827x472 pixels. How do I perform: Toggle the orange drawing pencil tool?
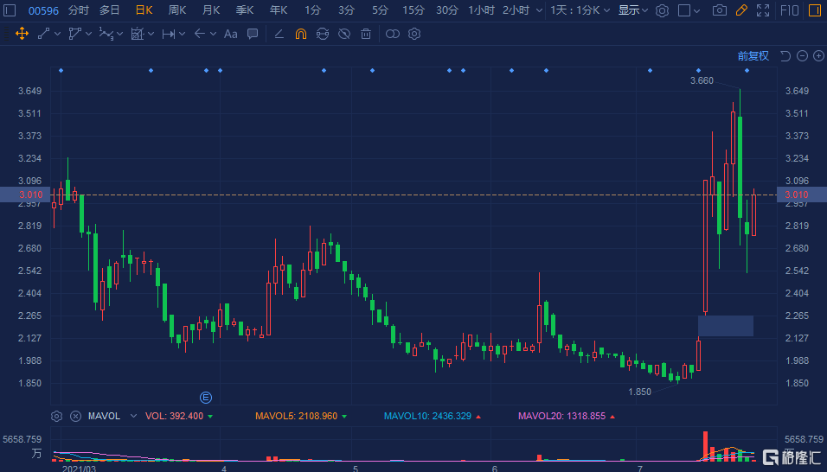[x=740, y=10]
